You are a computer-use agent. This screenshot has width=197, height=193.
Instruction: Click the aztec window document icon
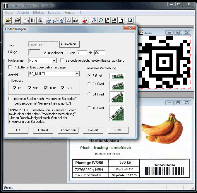[x=141, y=32]
